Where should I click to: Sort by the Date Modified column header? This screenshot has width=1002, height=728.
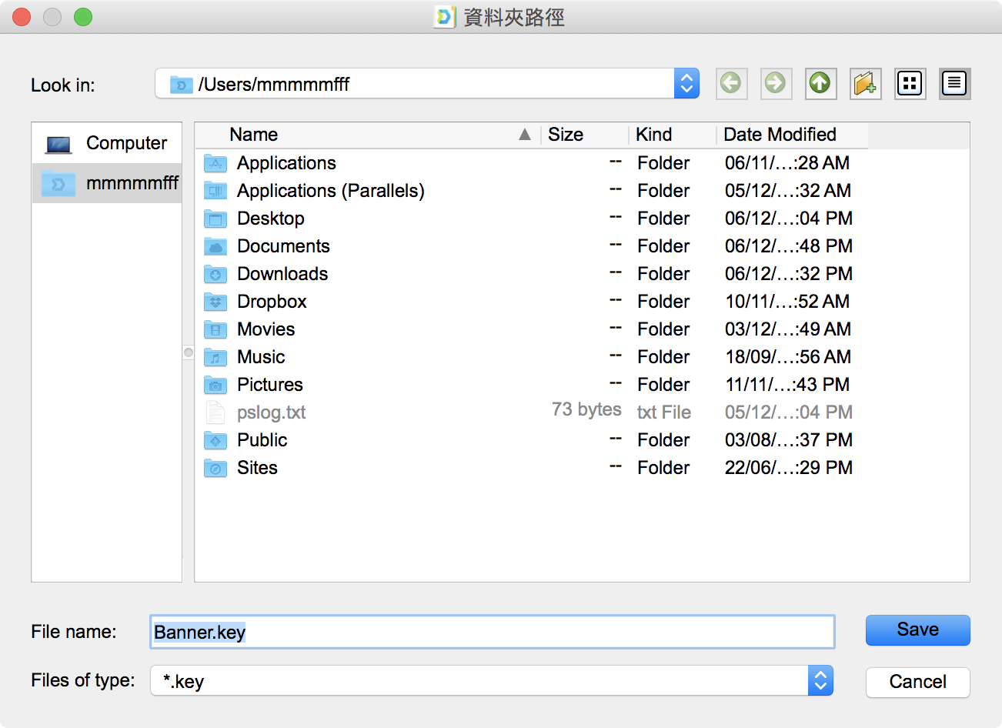780,135
